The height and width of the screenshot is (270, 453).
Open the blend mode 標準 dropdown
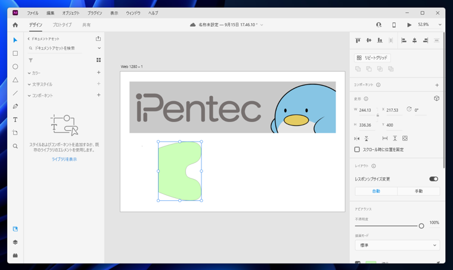(x=397, y=245)
